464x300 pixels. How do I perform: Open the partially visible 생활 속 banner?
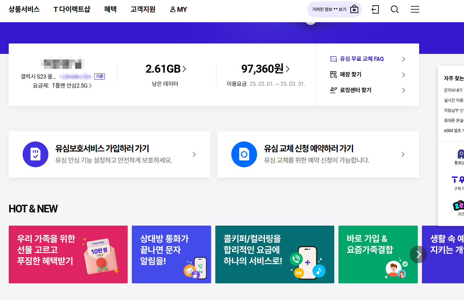click(443, 254)
